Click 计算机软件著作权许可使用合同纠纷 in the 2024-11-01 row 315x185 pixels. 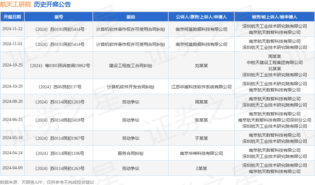coord(130,44)
